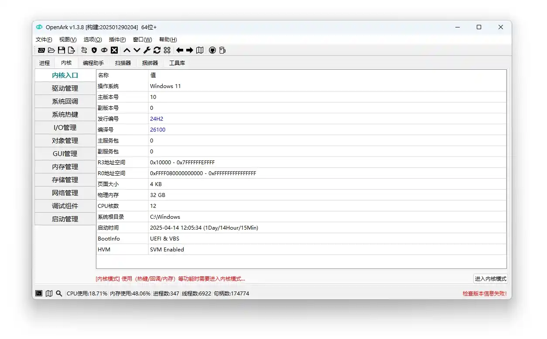The height and width of the screenshot is (339, 547).
Task: Click the four circles grid icon
Action: (167, 50)
